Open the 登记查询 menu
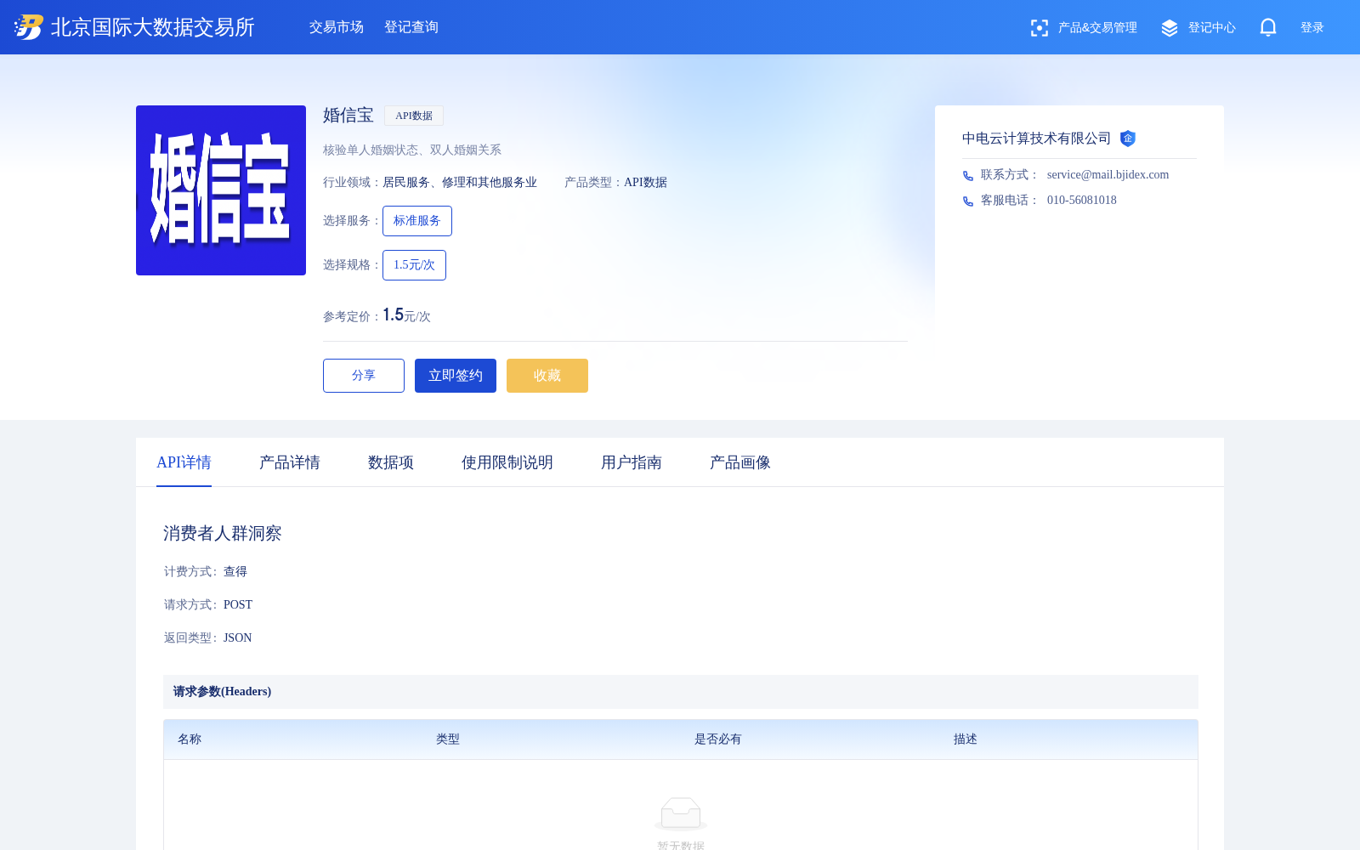The width and height of the screenshot is (1360, 850). pyautogui.click(x=411, y=27)
